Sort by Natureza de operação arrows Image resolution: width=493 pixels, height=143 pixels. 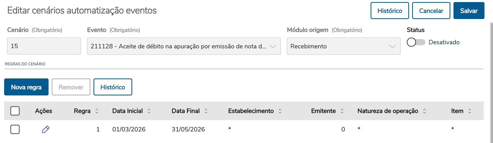[x=424, y=111]
